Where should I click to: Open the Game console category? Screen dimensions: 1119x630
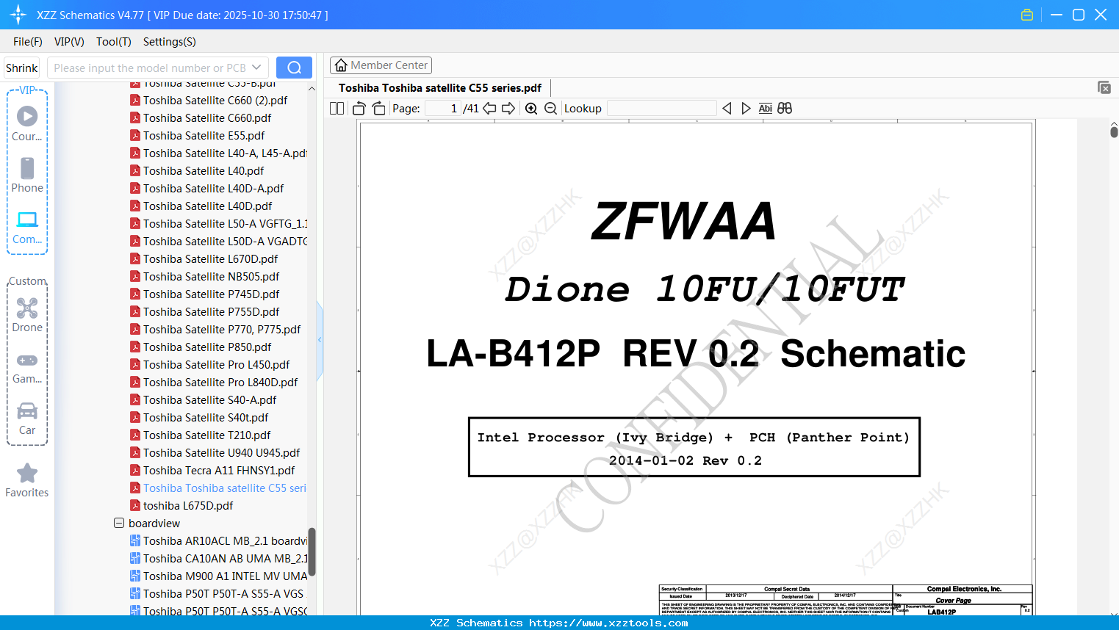(27, 367)
